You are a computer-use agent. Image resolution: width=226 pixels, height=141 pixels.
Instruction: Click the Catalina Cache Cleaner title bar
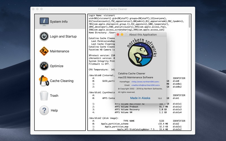[113, 9]
